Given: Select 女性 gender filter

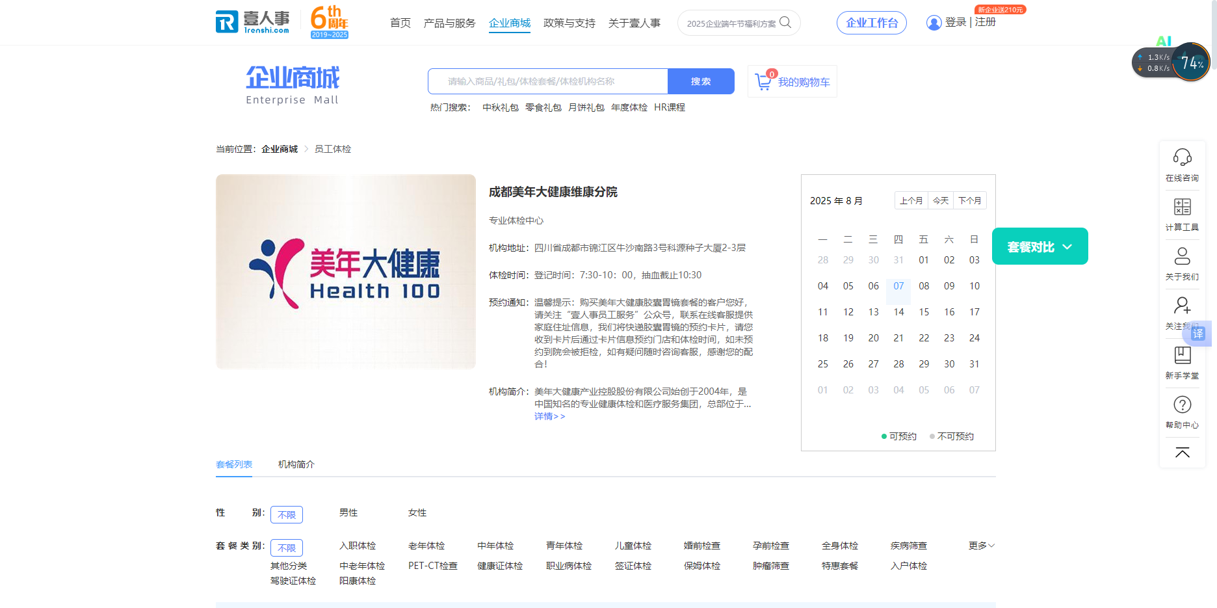Looking at the screenshot, I should tap(417, 512).
